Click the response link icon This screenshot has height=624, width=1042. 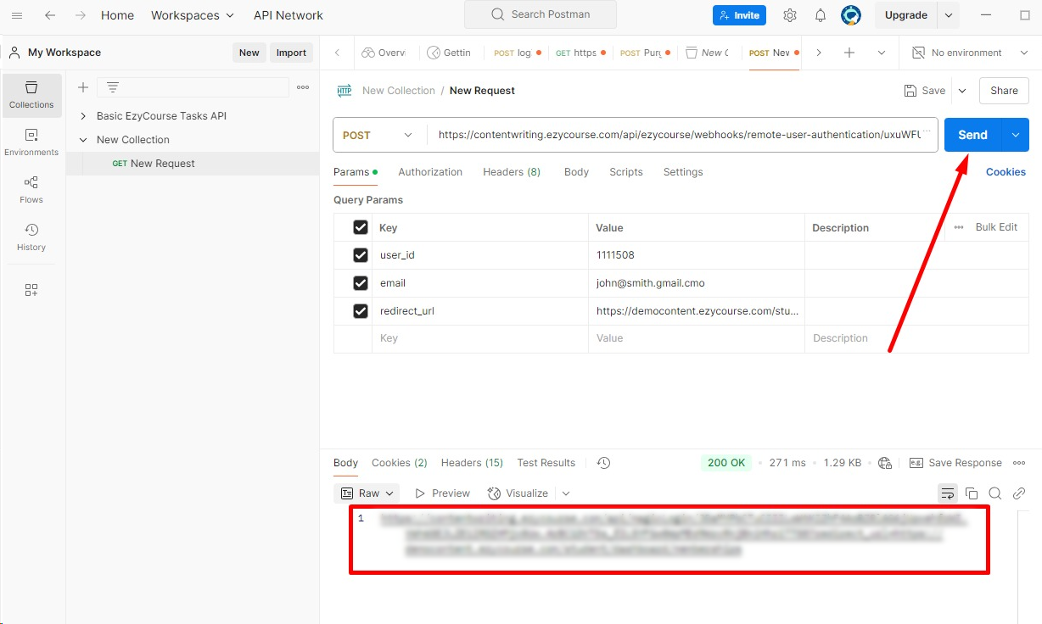pyautogui.click(x=1019, y=493)
